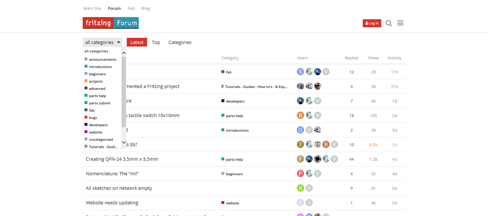
Task: Switch to the Latest tab
Action: click(x=137, y=42)
